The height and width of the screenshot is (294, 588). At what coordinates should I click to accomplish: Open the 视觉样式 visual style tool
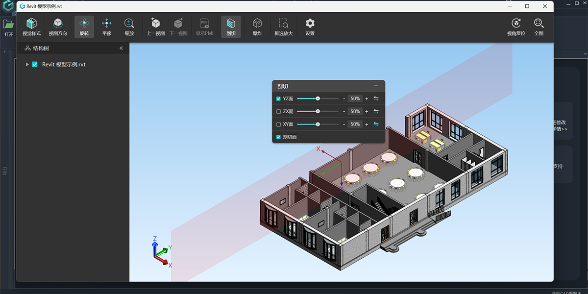pyautogui.click(x=31, y=26)
